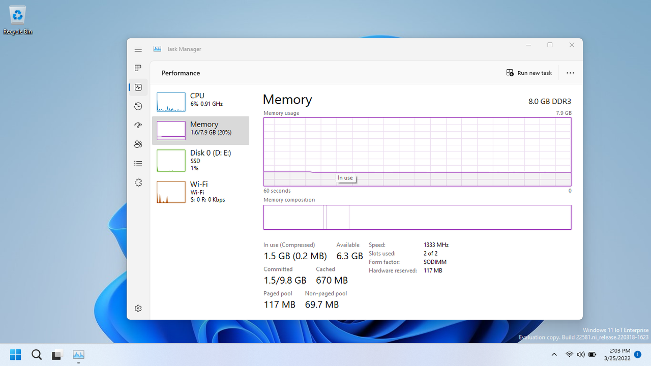Open Task View on the taskbar
This screenshot has height=366, width=651.
tap(57, 354)
